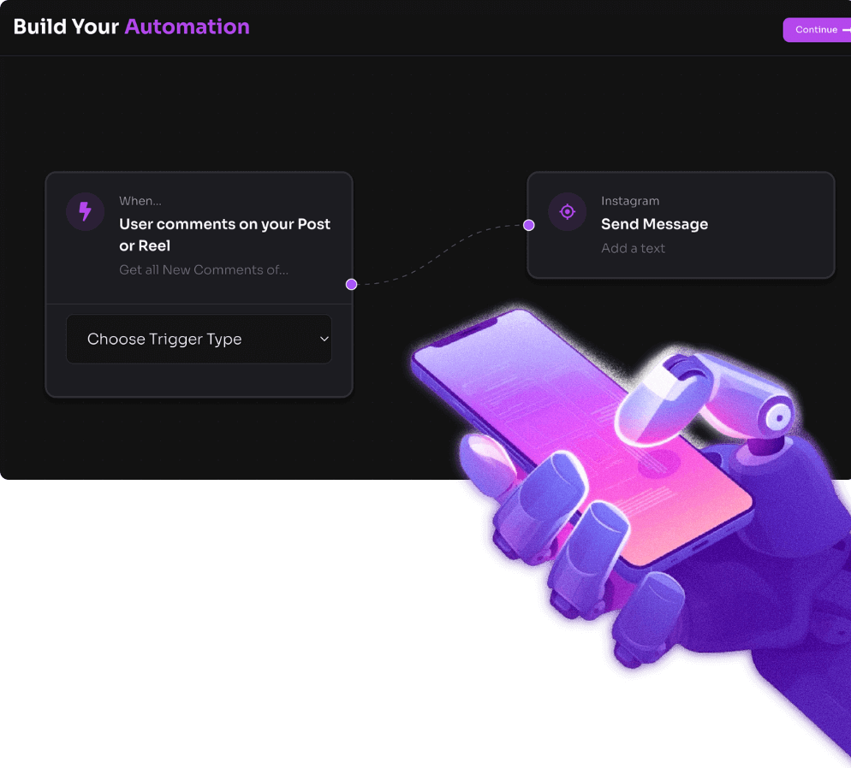851x768 pixels.
Task: Click the purple 'Automation' word in the header
Action: tap(187, 27)
